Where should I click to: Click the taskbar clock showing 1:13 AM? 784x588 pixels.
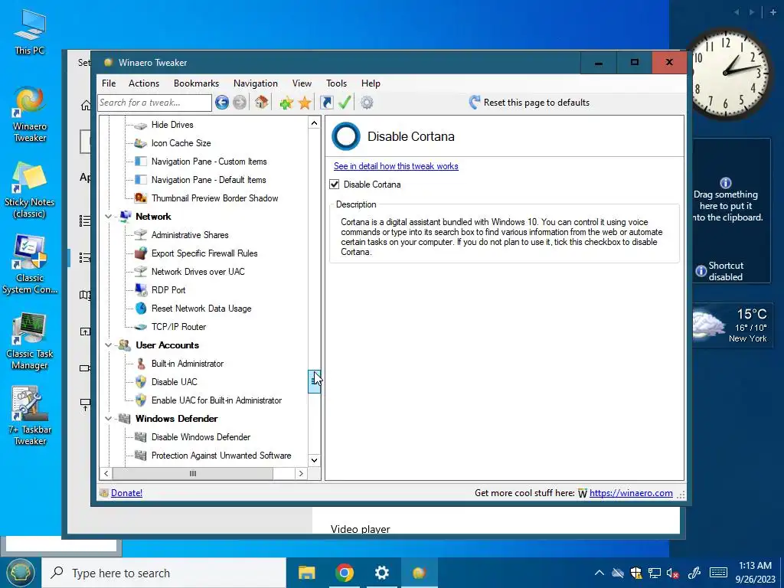tap(755, 573)
